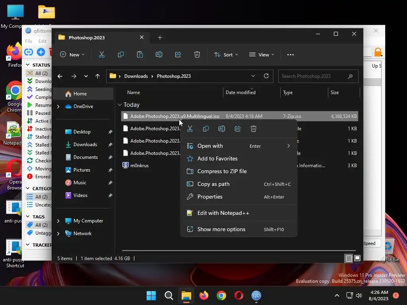
Task: Open the Sort dropdown
Action: click(x=226, y=55)
